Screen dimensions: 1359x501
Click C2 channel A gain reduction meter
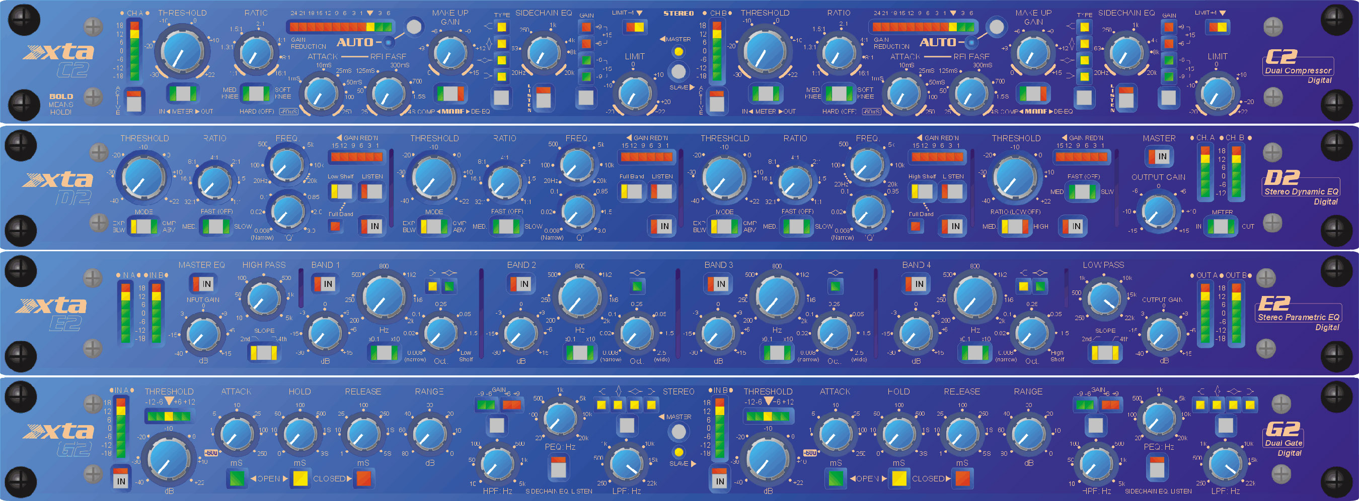click(x=341, y=26)
